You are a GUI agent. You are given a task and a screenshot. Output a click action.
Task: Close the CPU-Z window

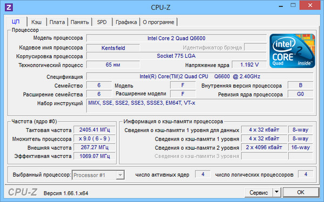310,5
